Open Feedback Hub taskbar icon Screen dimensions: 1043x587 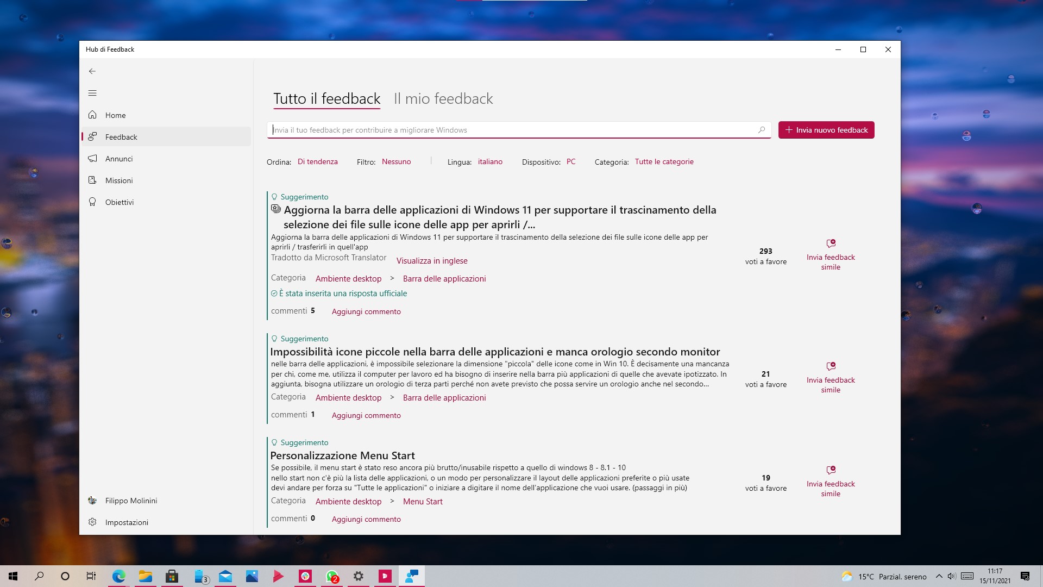point(412,576)
